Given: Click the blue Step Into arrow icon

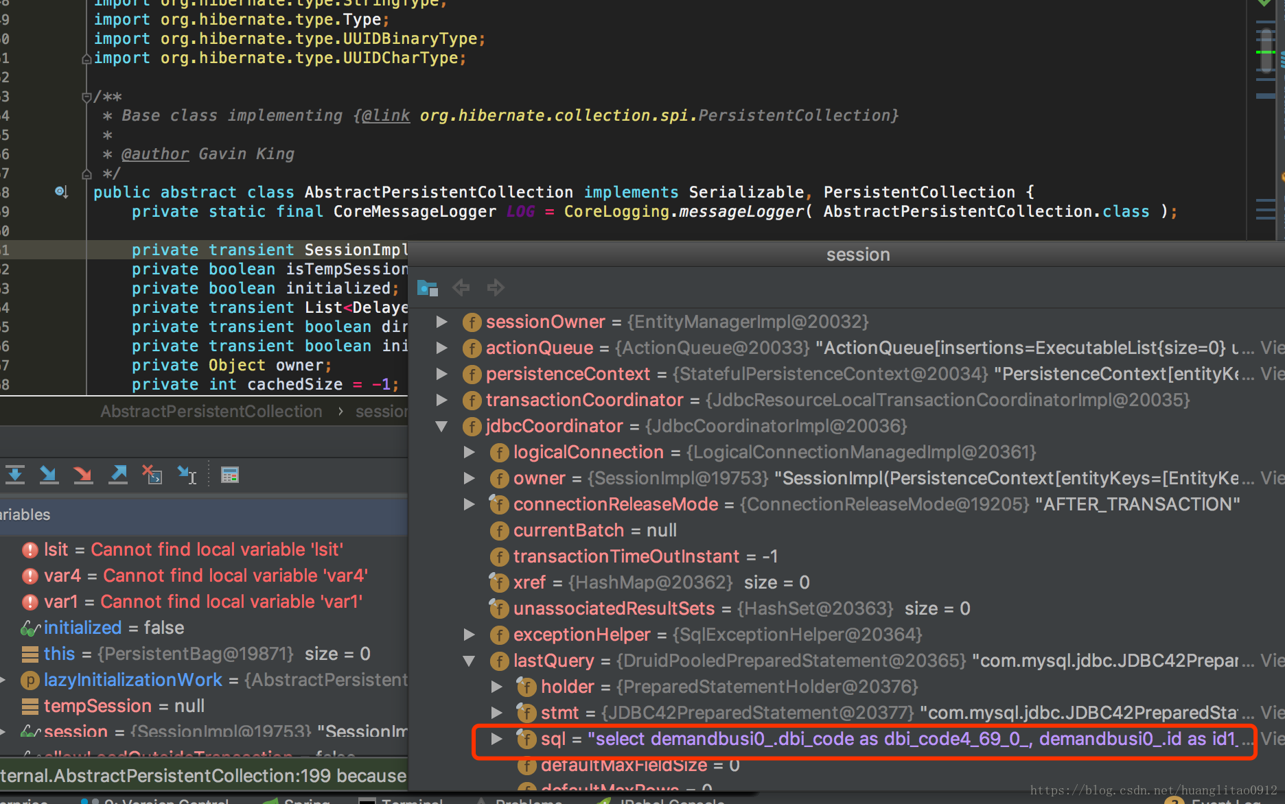Looking at the screenshot, I should (49, 474).
